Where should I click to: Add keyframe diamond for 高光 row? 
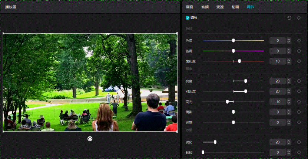[x=299, y=102]
